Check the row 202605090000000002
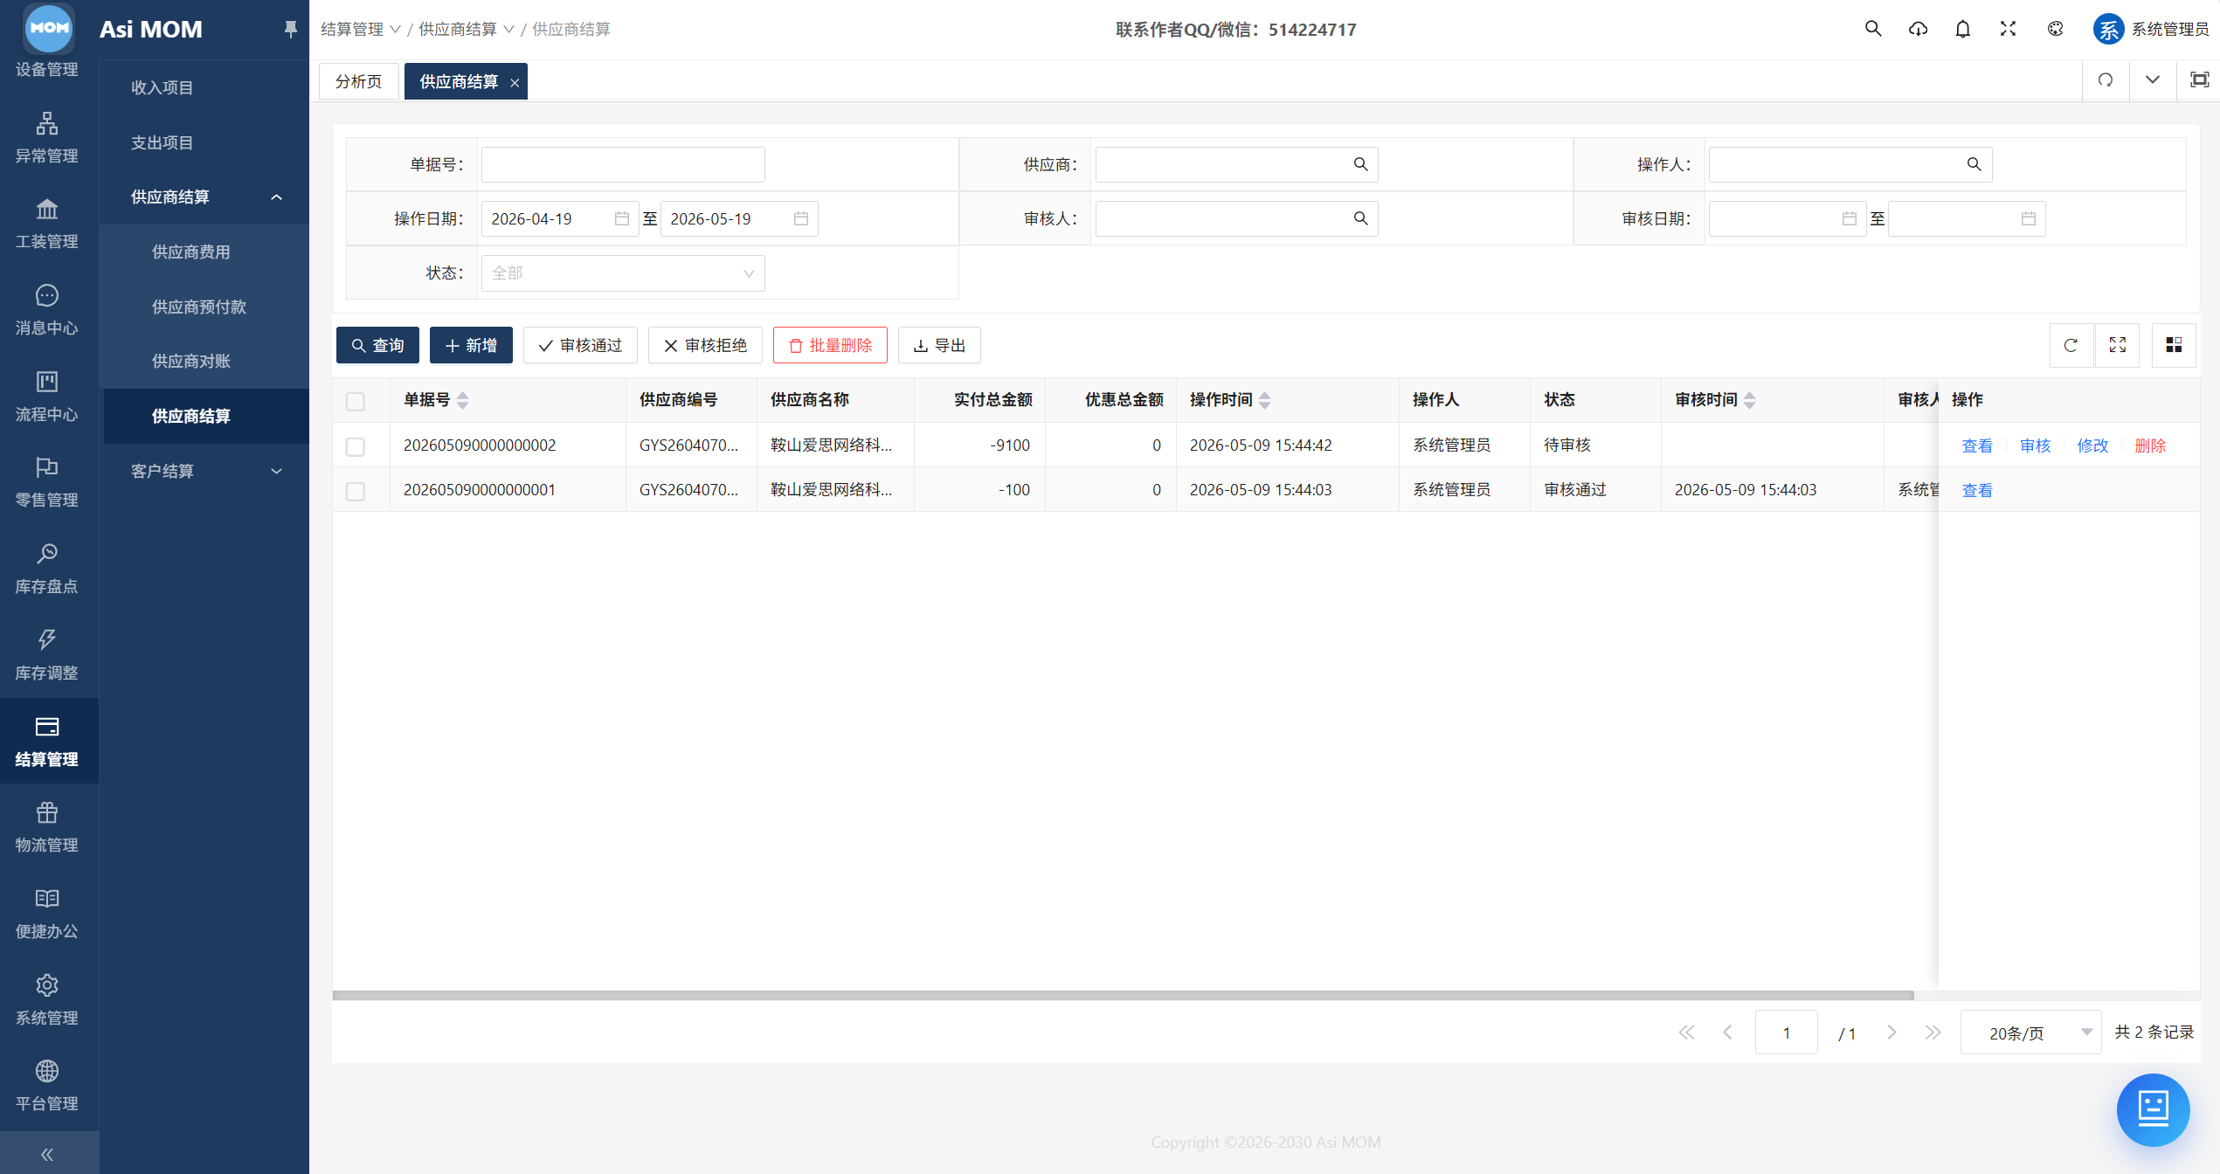This screenshot has width=2220, height=1174. coord(355,446)
